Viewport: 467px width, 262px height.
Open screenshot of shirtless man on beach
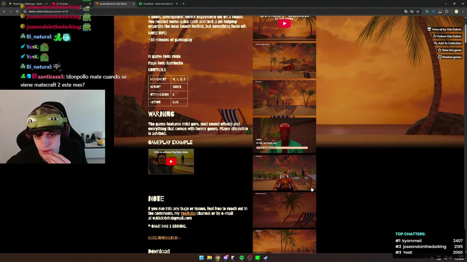tap(284, 172)
